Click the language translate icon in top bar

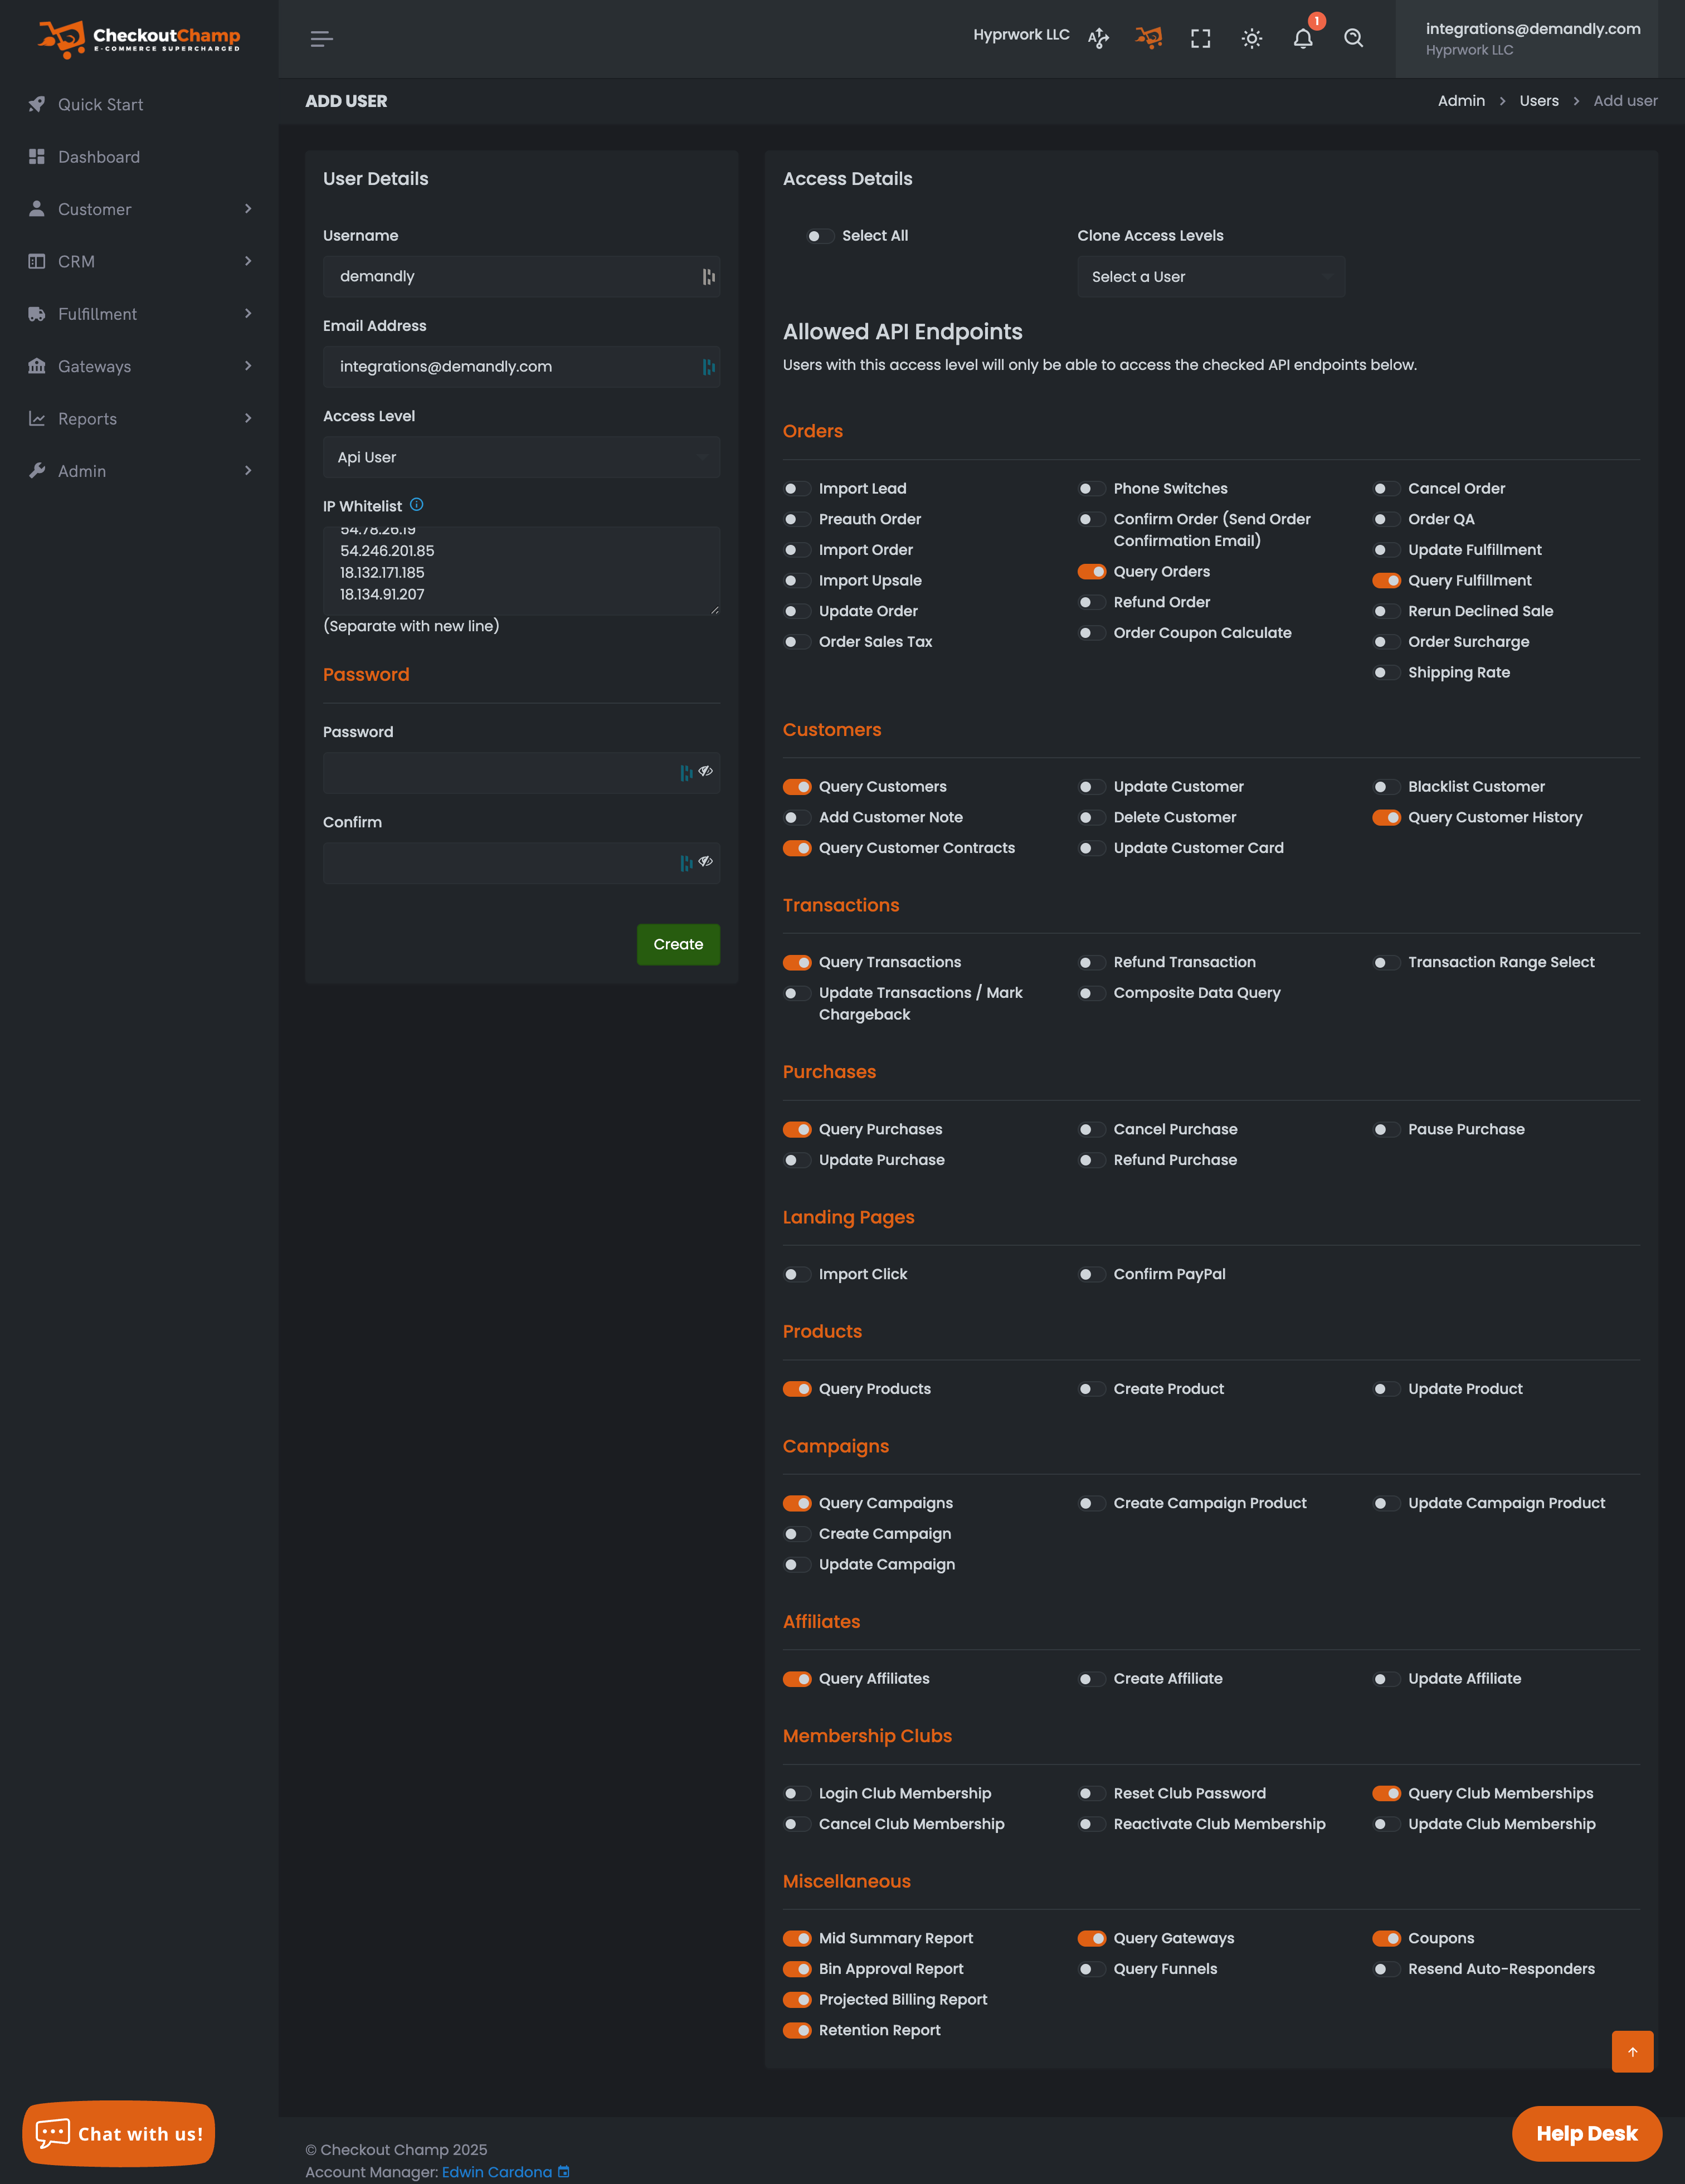(x=1097, y=37)
